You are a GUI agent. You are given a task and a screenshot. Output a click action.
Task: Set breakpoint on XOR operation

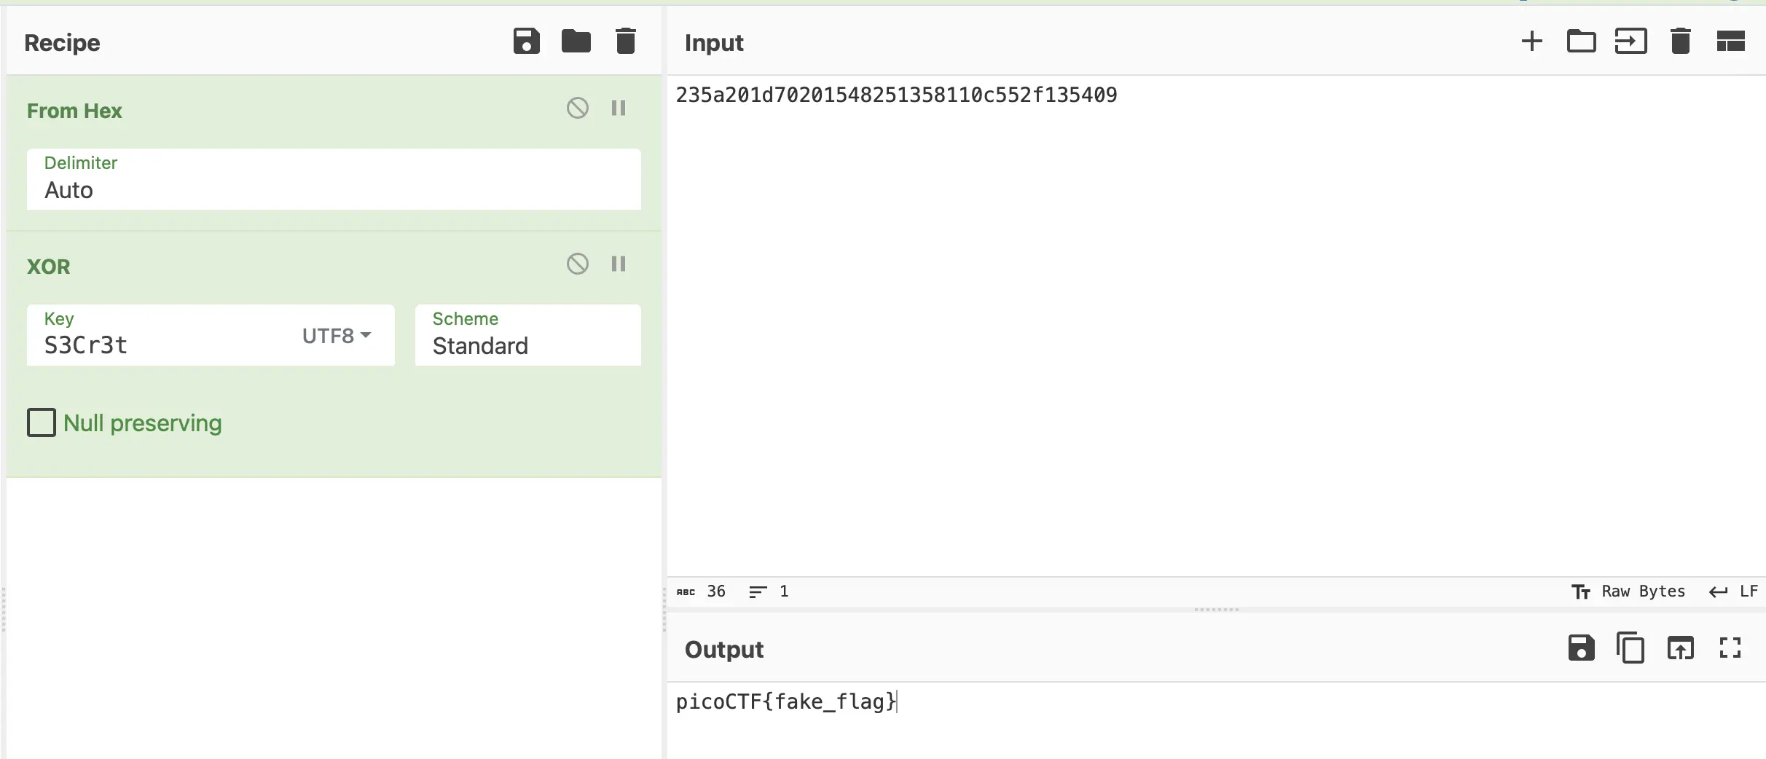(619, 264)
